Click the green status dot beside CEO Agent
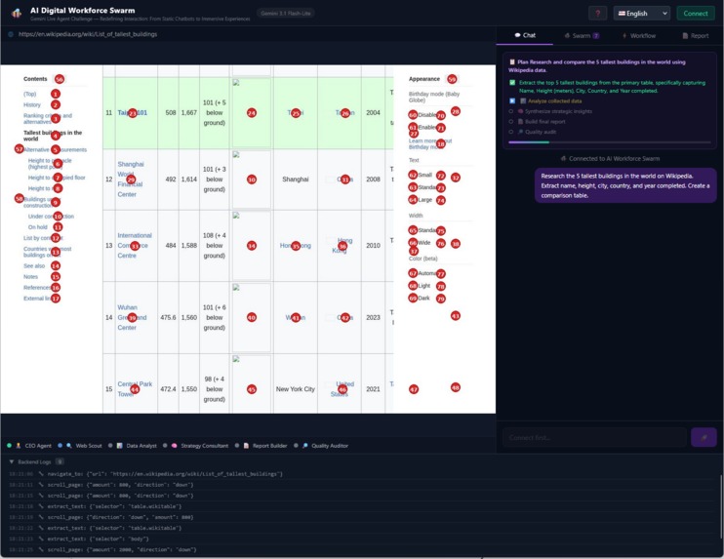724x559 pixels. [9, 446]
